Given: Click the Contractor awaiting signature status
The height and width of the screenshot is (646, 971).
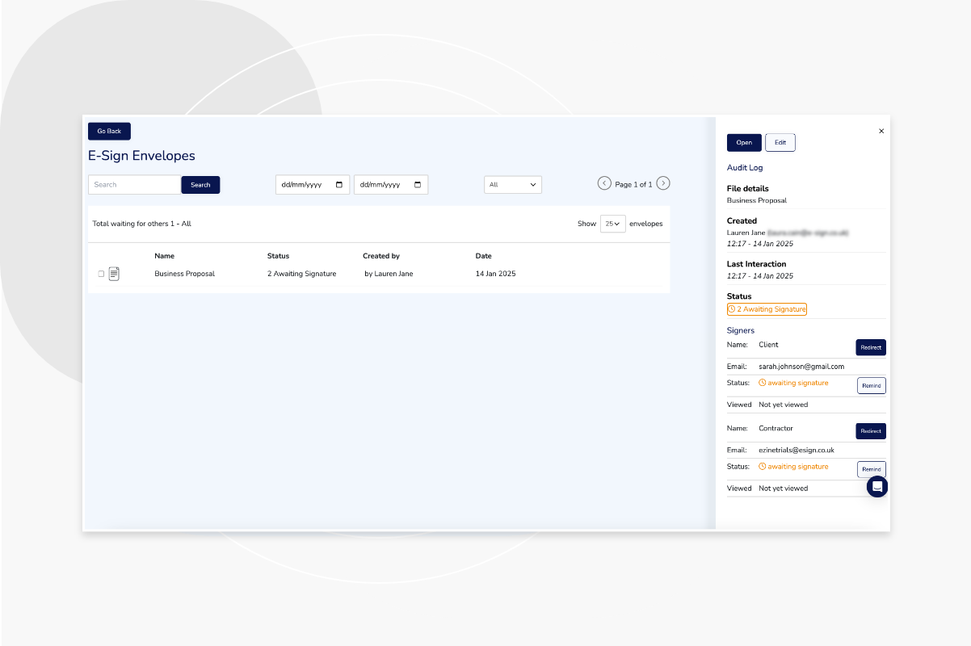Looking at the screenshot, I should (x=793, y=467).
